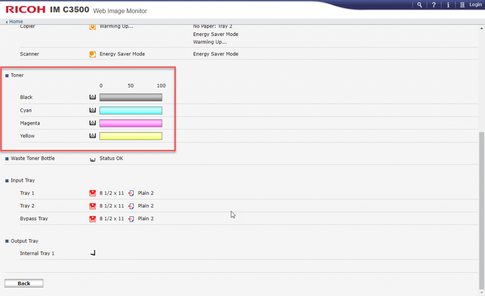Image resolution: width=485 pixels, height=296 pixels.
Task: Click the search magnifier icon in header
Action: coord(420,5)
